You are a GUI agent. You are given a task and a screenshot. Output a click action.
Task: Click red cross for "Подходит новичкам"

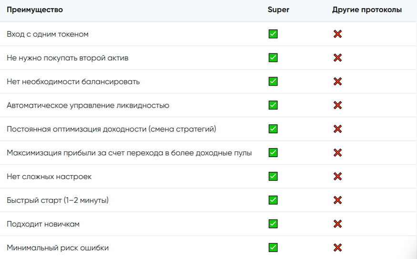(x=337, y=224)
